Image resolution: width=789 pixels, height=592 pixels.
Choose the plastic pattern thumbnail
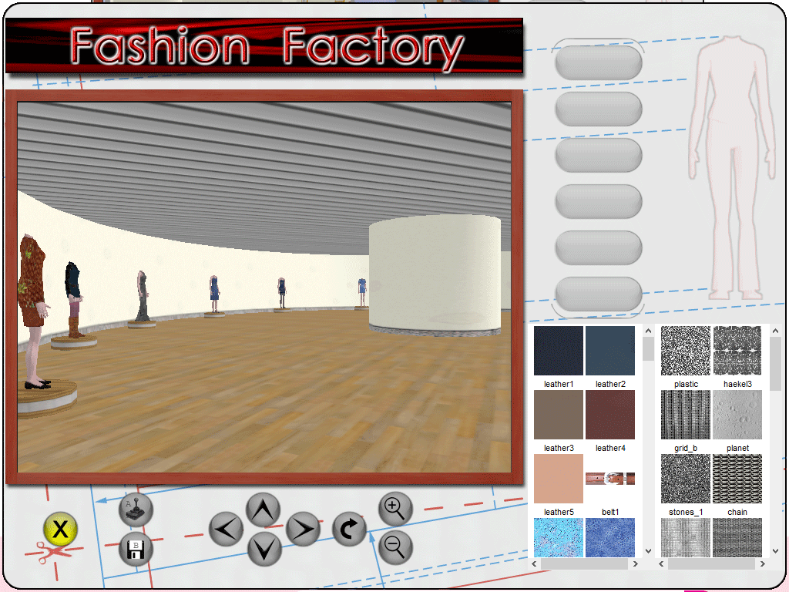tap(685, 351)
